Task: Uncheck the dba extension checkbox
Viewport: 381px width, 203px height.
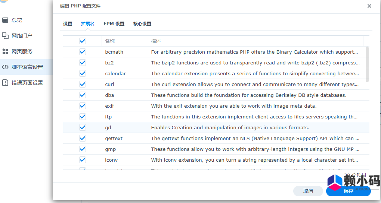Action: click(83, 95)
